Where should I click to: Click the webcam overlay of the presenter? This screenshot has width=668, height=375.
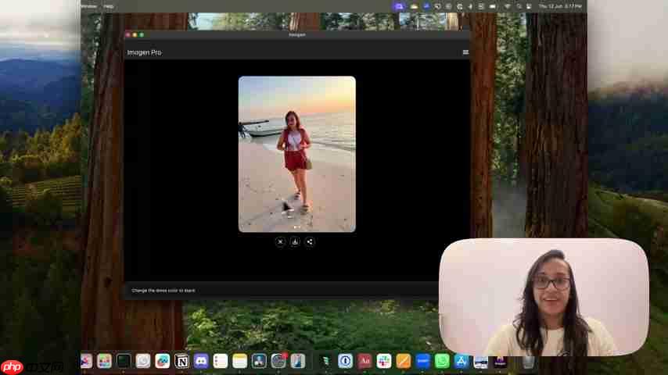[544, 297]
